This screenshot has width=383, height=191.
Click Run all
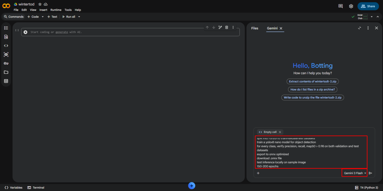click(69, 17)
